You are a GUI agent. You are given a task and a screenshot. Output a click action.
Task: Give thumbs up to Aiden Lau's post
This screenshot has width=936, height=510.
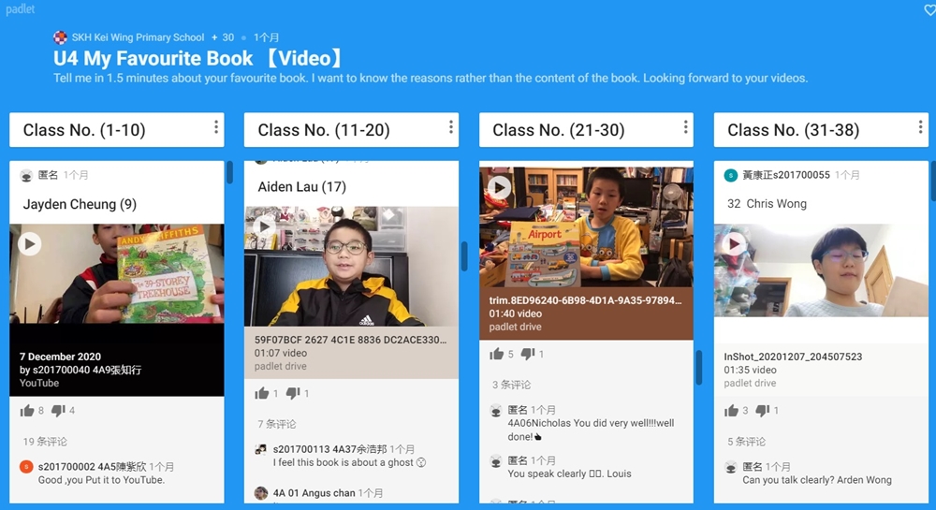261,393
